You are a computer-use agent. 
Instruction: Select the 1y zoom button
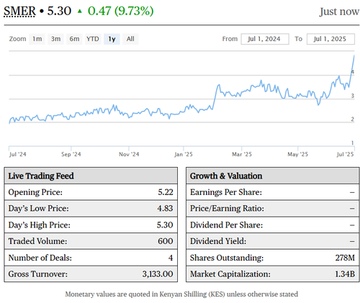(112, 39)
